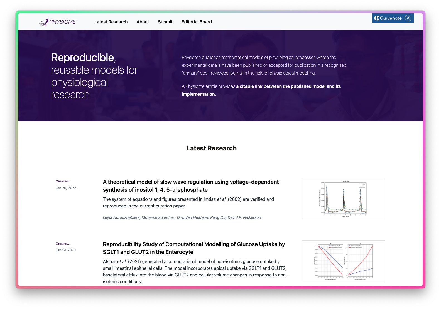Viewport: 441px width, 309px height.
Task: Click the PHYSIOME wordmark text in header
Action: tap(63, 22)
